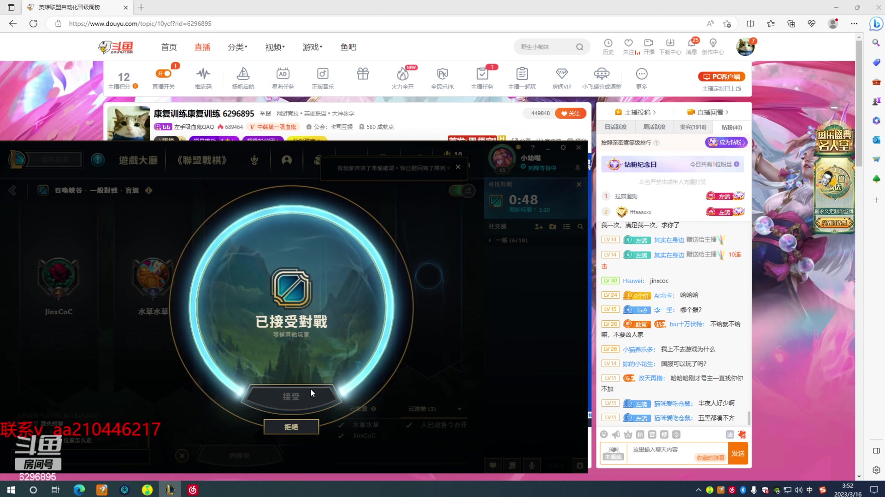Click the 接受 accept match button
Viewport: 885px width, 497px height.
coord(291,396)
